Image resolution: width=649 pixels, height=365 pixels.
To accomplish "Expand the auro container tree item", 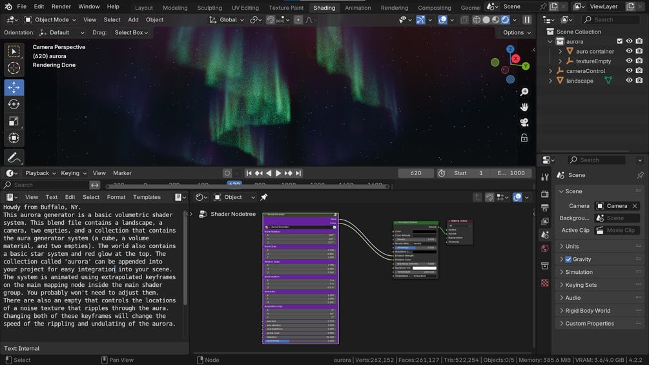I will [x=560, y=51].
